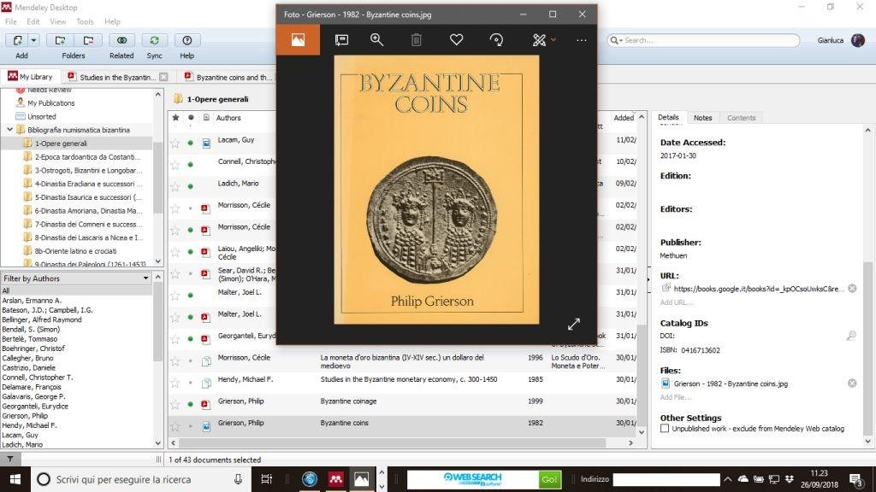
Task: Click the remove folder icon
Action: (x=88, y=40)
